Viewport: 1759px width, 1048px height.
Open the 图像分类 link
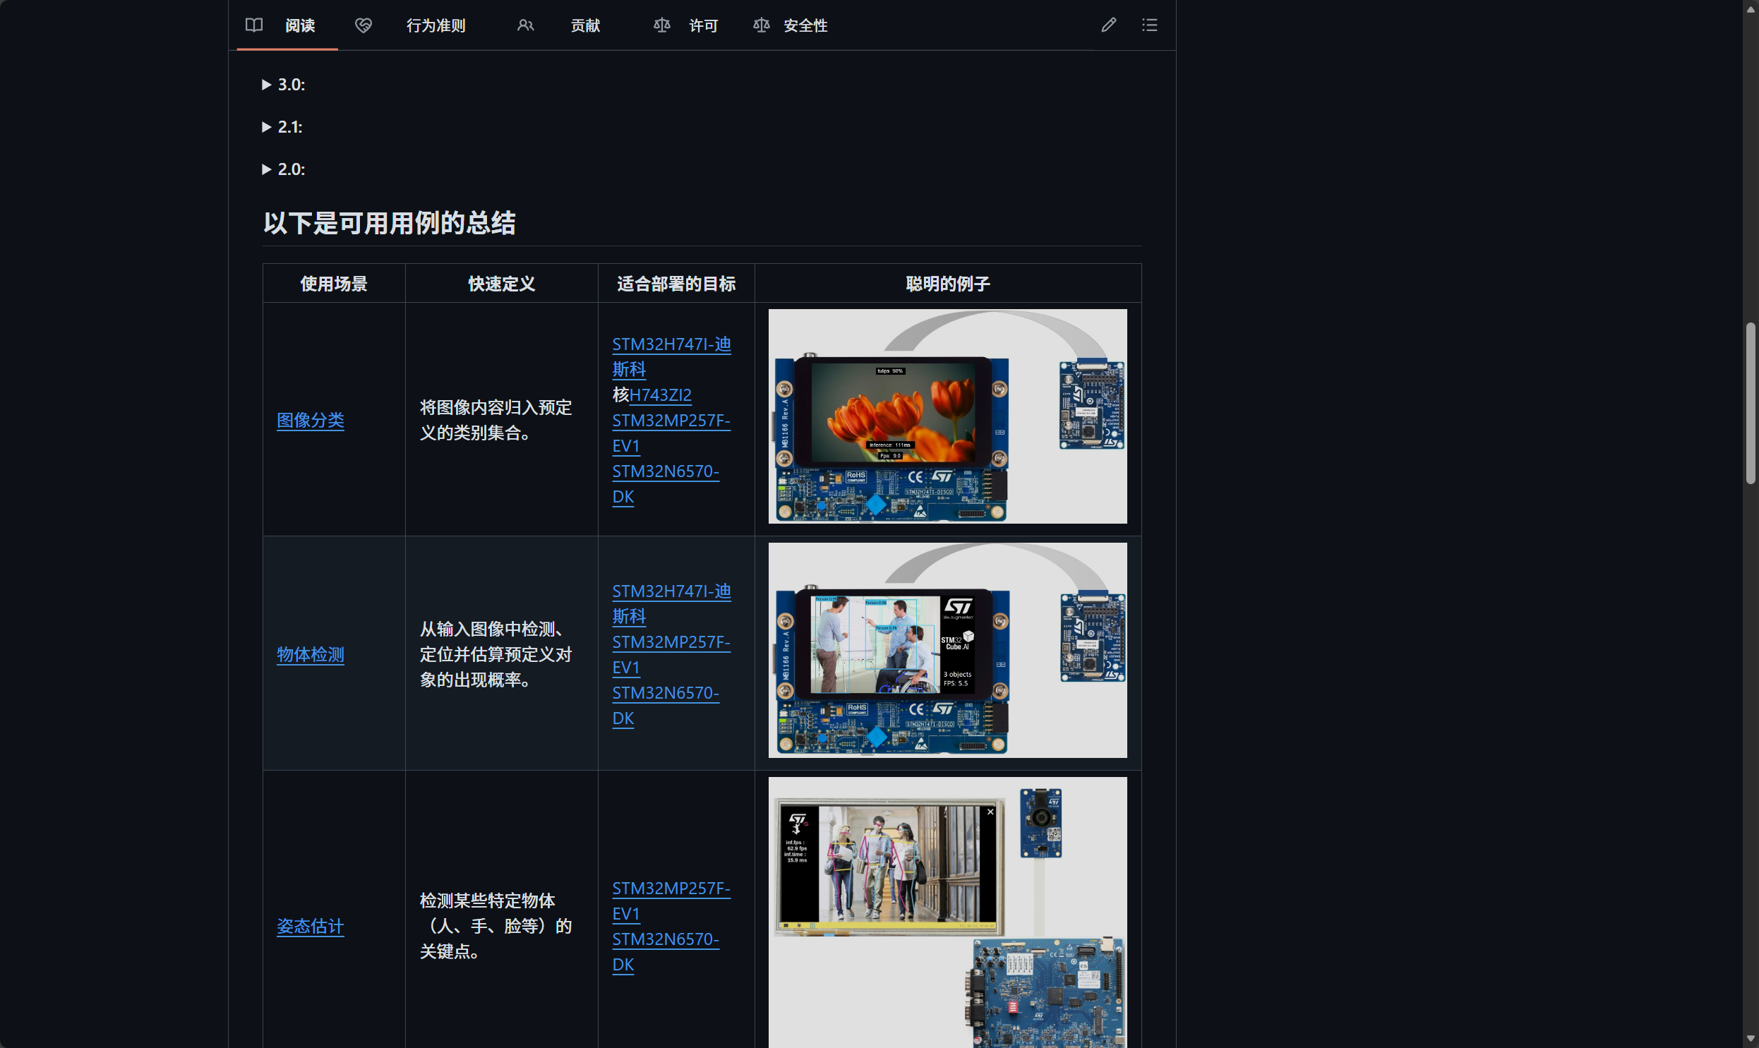click(310, 420)
